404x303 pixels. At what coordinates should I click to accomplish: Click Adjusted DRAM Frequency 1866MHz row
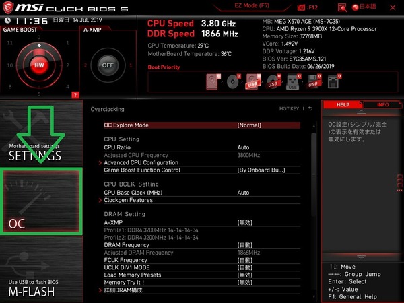coord(202,252)
